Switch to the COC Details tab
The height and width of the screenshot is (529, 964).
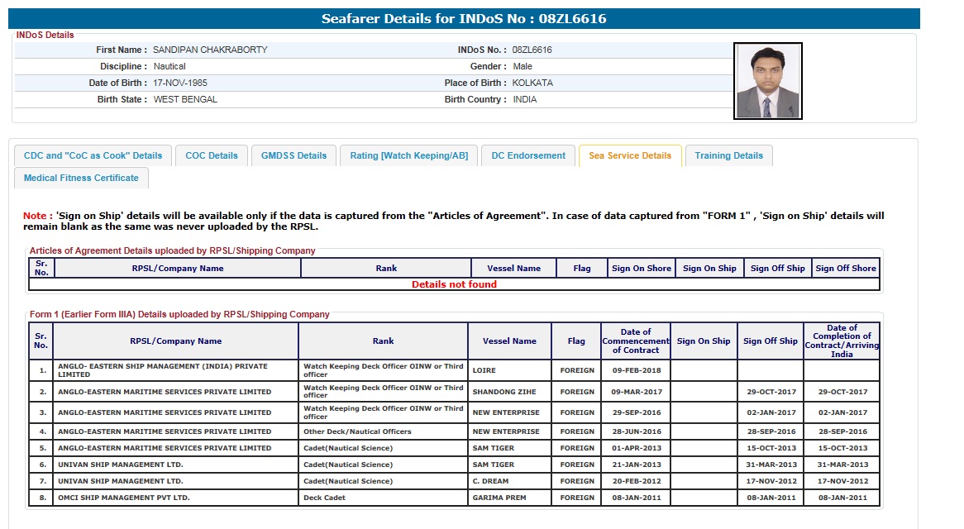pos(212,155)
